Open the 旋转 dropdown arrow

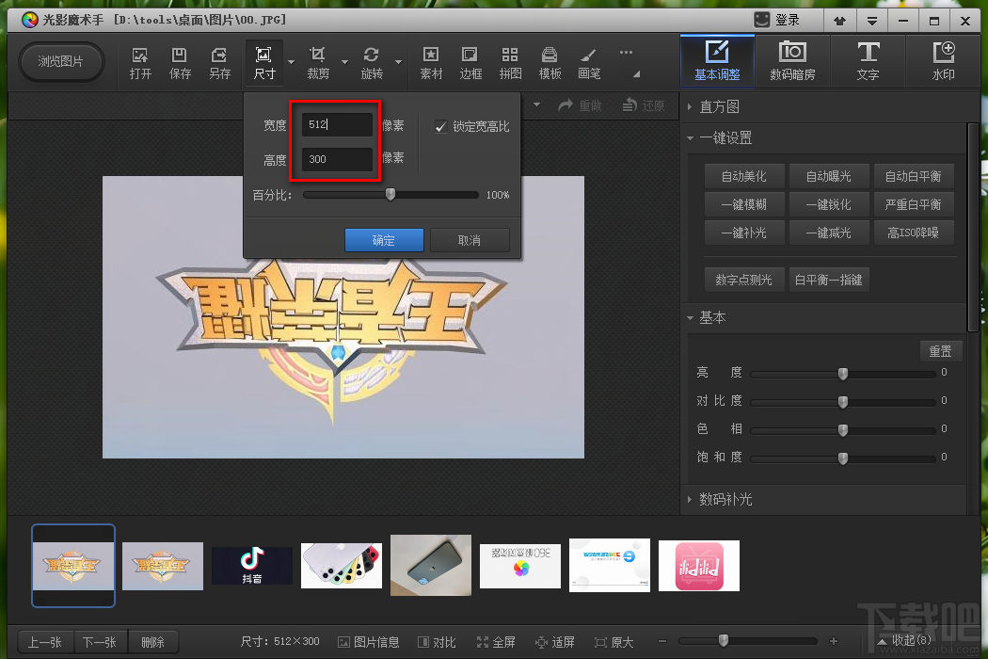398,62
